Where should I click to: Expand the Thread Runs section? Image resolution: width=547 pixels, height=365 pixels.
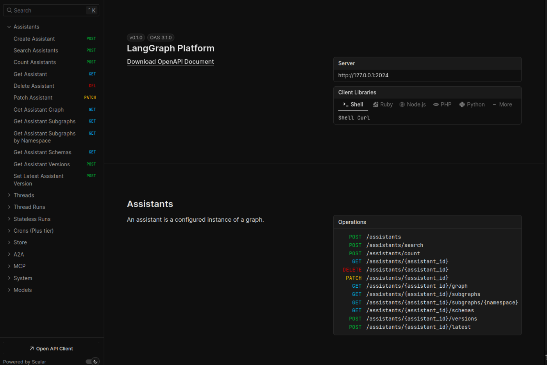[9, 207]
